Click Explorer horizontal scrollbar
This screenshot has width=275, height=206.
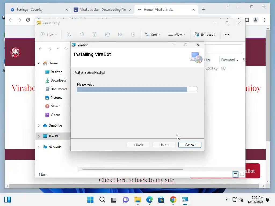(132, 169)
